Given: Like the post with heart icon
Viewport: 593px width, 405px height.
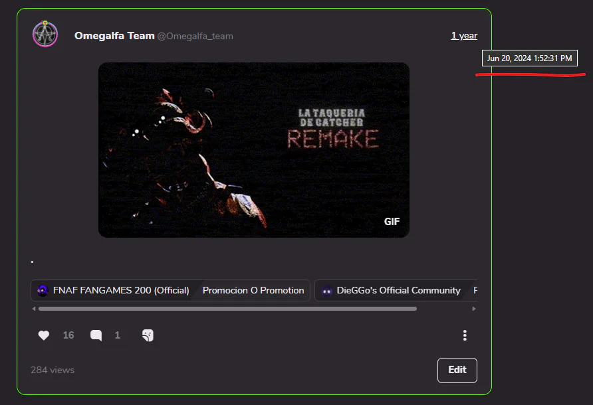Looking at the screenshot, I should (43, 335).
